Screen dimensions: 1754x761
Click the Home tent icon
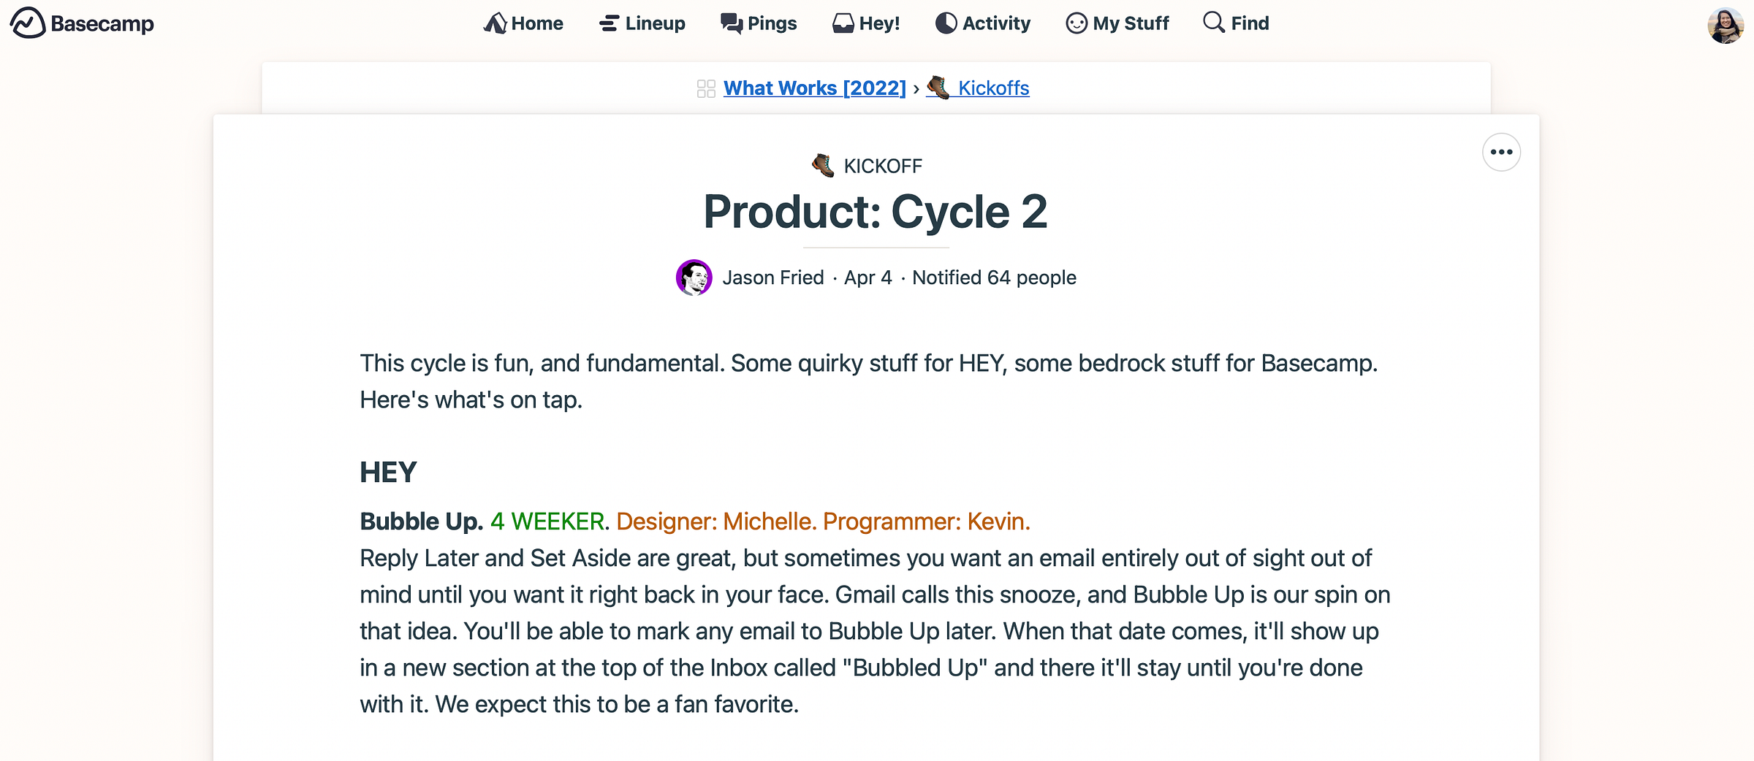tap(495, 23)
